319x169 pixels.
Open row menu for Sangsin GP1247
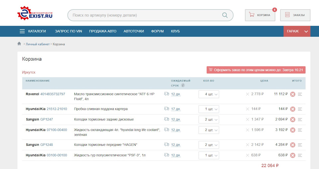click(x=300, y=120)
